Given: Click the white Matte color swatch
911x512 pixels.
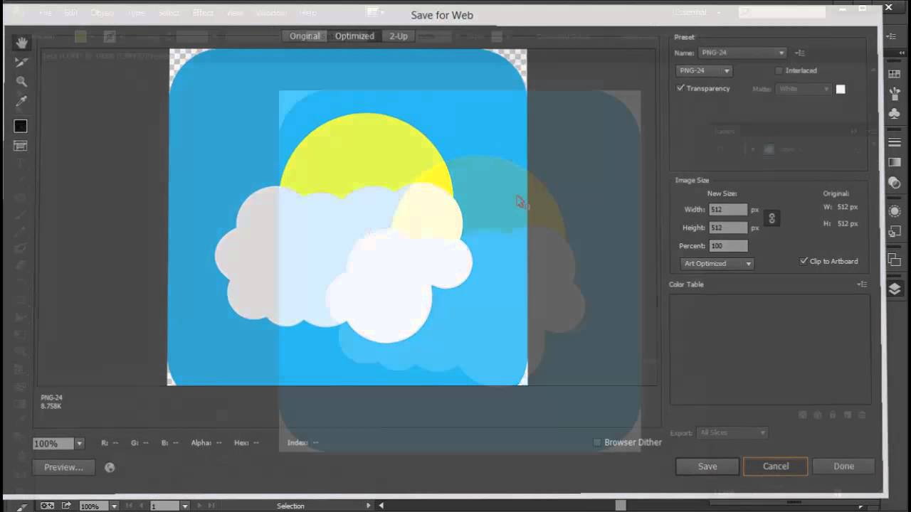Looking at the screenshot, I should 841,89.
